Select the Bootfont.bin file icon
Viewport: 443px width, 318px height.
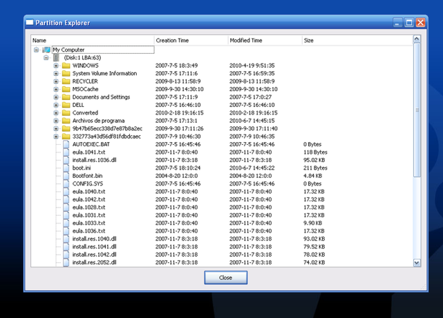(65, 176)
